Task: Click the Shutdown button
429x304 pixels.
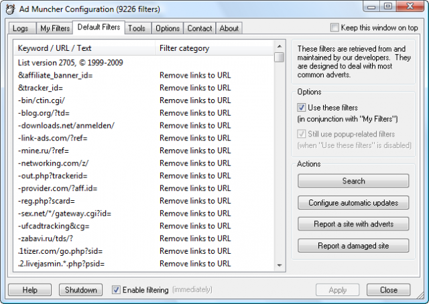Action: pos(80,290)
